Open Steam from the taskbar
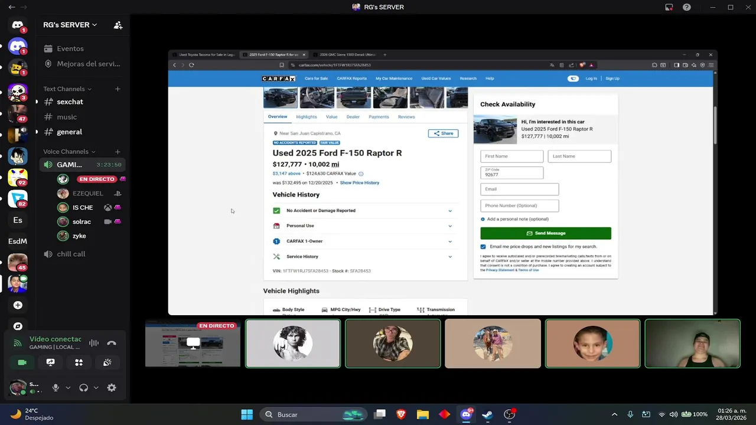This screenshot has width=756, height=425. [x=487, y=414]
